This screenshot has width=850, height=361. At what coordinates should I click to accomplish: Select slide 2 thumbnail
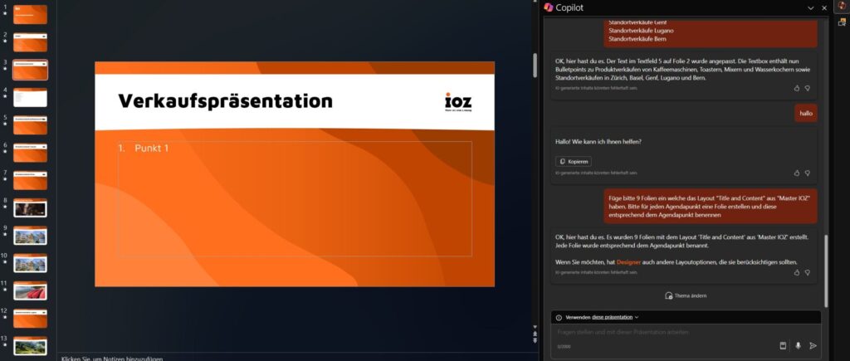tap(31, 42)
